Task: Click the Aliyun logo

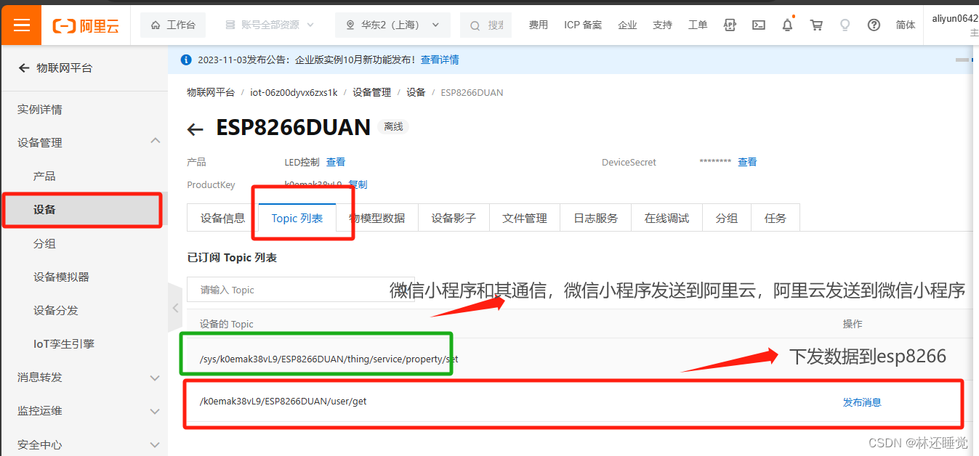Action: point(86,25)
